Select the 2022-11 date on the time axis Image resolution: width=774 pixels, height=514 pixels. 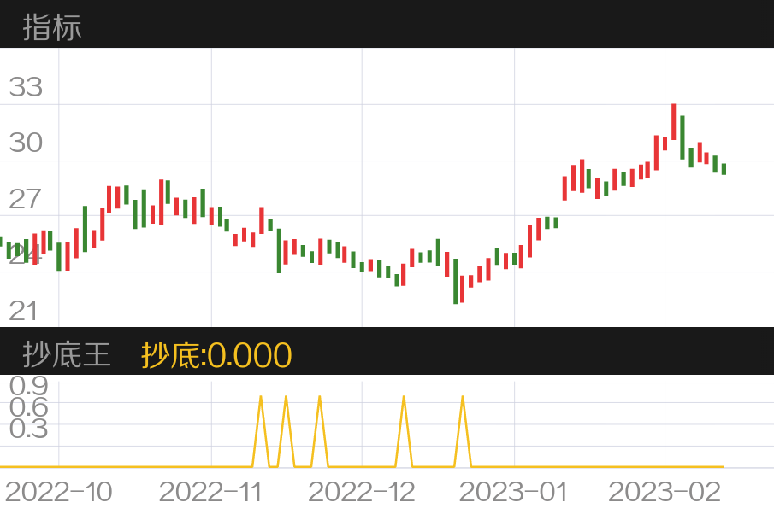(210, 492)
